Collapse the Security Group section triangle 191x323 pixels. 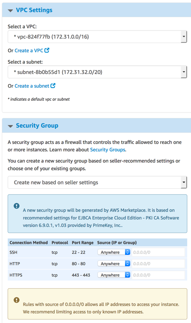tap(10, 126)
